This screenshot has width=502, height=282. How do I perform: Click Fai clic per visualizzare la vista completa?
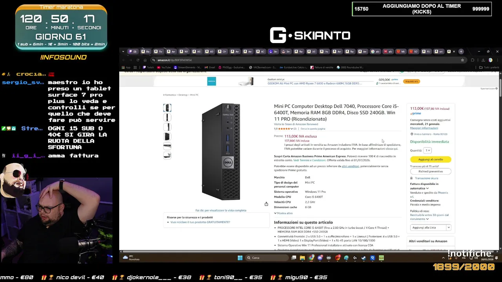click(221, 210)
